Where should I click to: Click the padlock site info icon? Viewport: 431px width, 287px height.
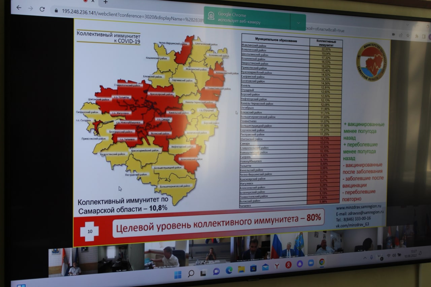56,10
